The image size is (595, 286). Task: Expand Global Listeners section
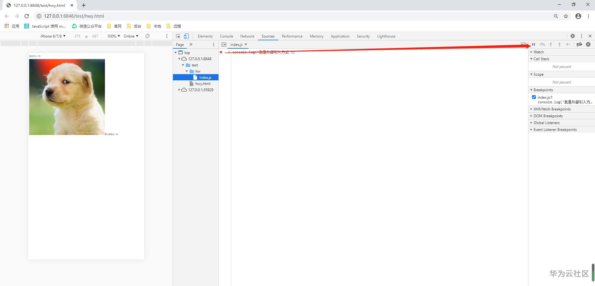point(562,123)
